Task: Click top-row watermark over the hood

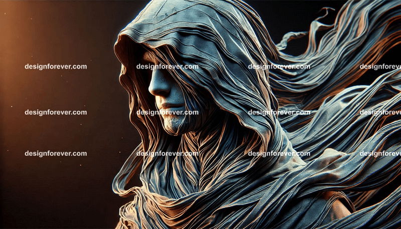Action: point(167,67)
